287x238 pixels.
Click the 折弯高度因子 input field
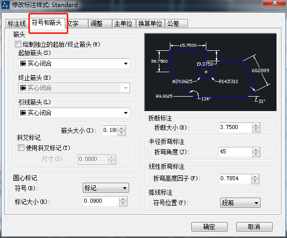click(x=235, y=179)
